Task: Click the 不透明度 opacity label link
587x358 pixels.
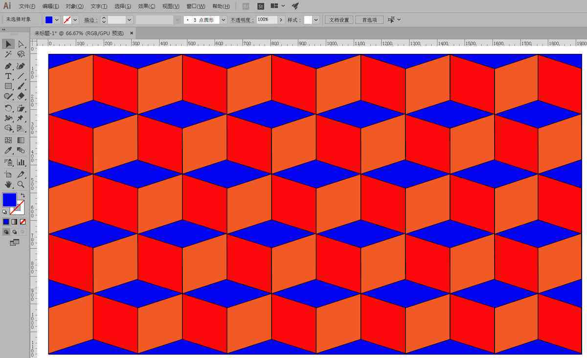Action: (242, 20)
